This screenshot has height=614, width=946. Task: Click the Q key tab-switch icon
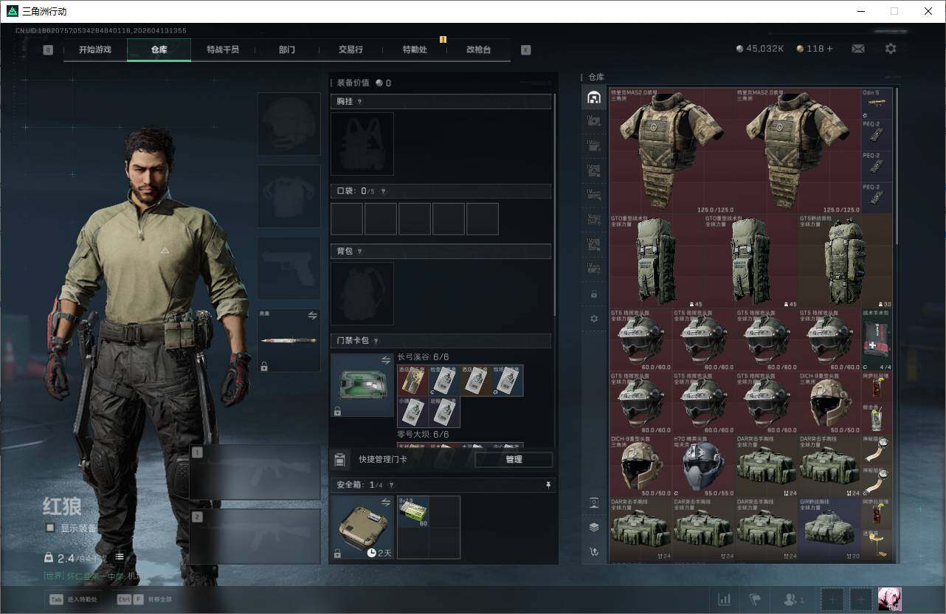[48, 50]
